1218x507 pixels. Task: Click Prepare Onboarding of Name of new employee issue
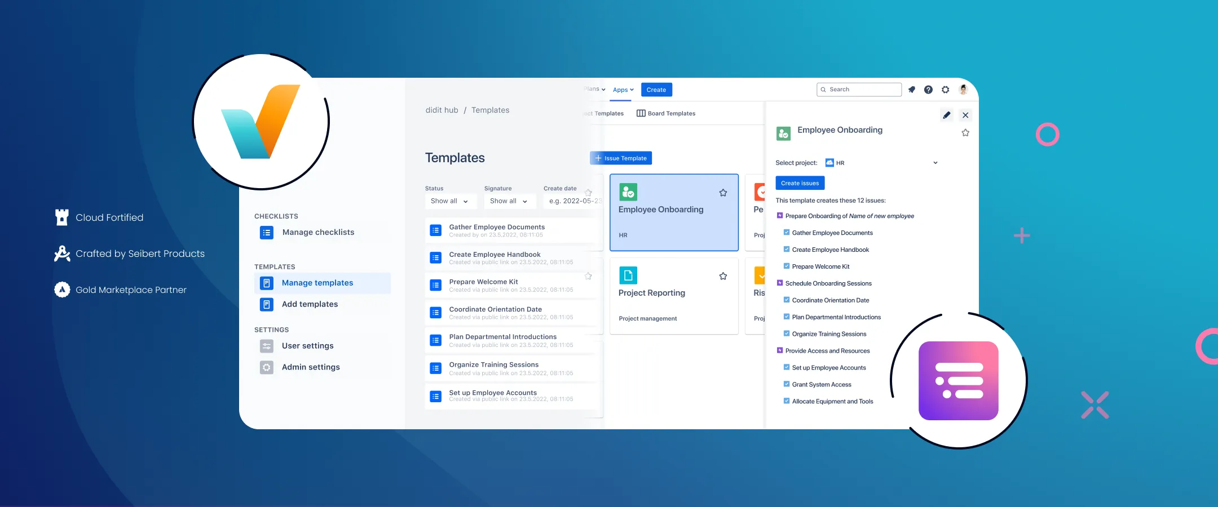tap(850, 216)
